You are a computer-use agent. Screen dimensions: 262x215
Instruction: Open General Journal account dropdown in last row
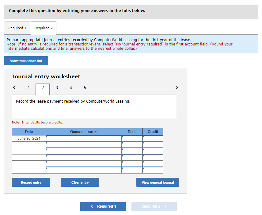pyautogui.click(x=84, y=170)
